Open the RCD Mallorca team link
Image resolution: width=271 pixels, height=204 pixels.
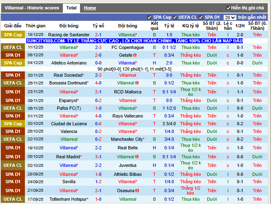(x=128, y=92)
